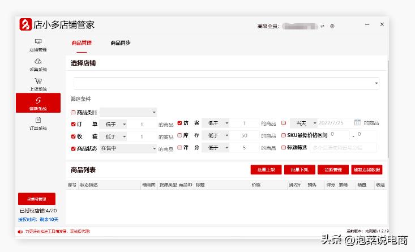Click the SKU minimum price input
Screen dimensions: 415x252
[x=340, y=135]
